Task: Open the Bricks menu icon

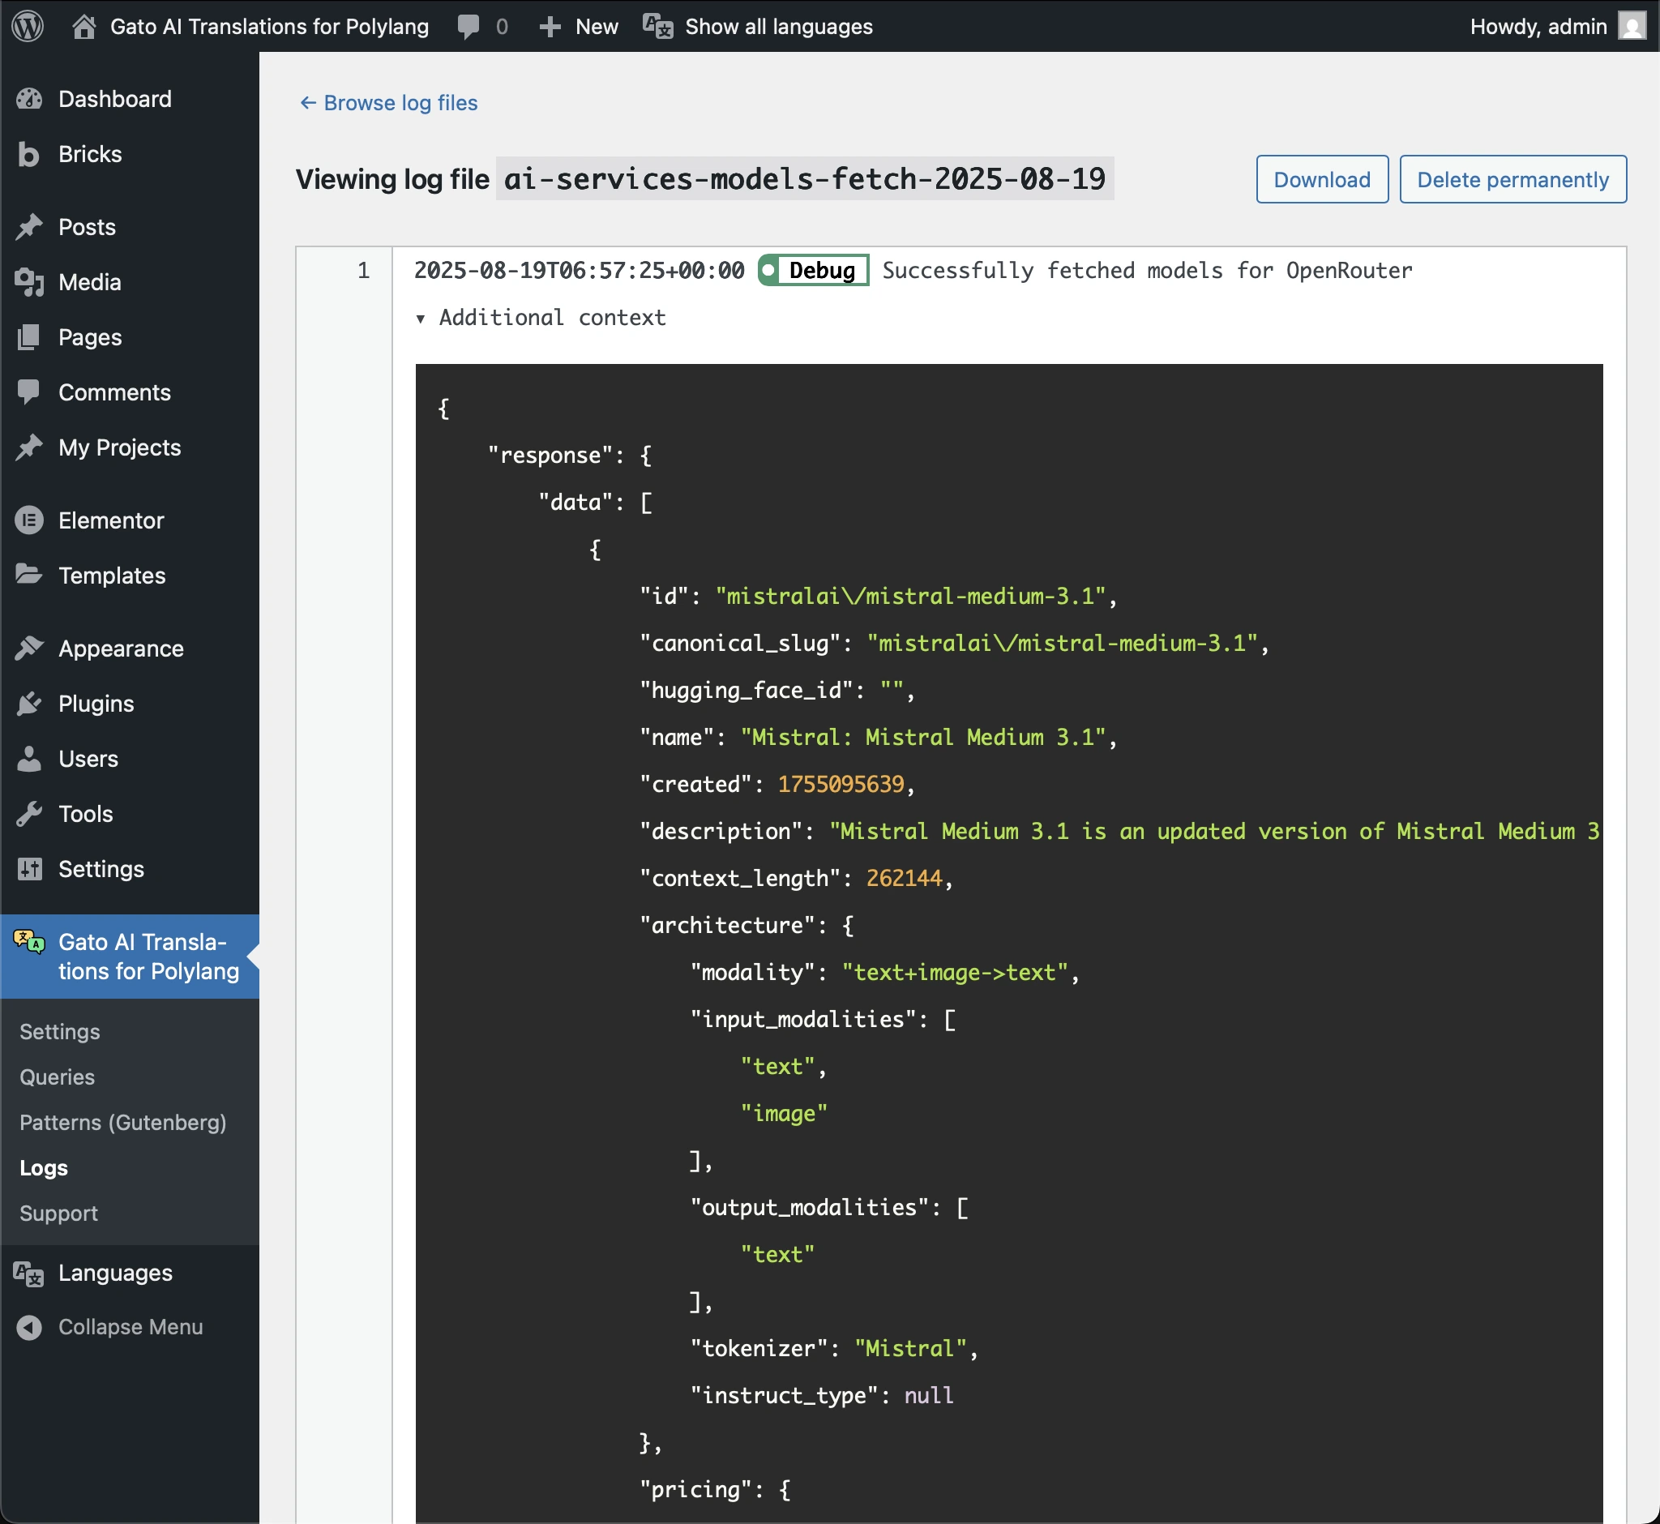Action: click(29, 154)
